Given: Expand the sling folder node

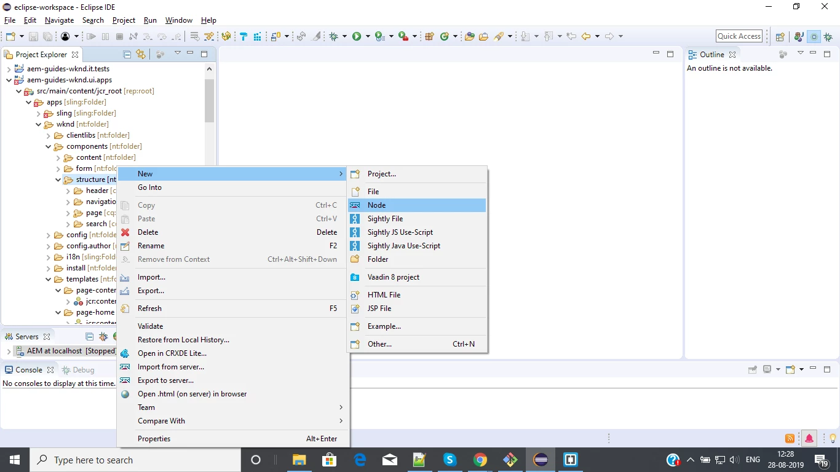Looking at the screenshot, I should [x=38, y=113].
